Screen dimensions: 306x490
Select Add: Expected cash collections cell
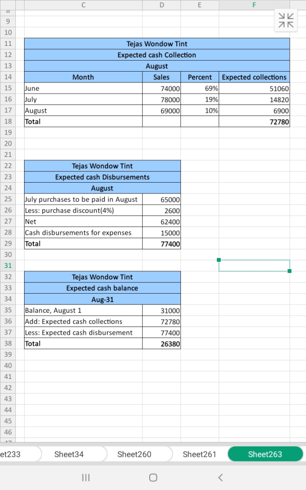(x=84, y=321)
